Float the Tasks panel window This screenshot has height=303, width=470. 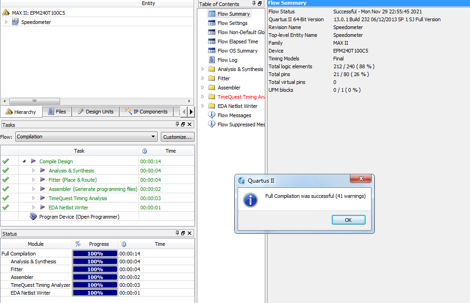pos(183,124)
